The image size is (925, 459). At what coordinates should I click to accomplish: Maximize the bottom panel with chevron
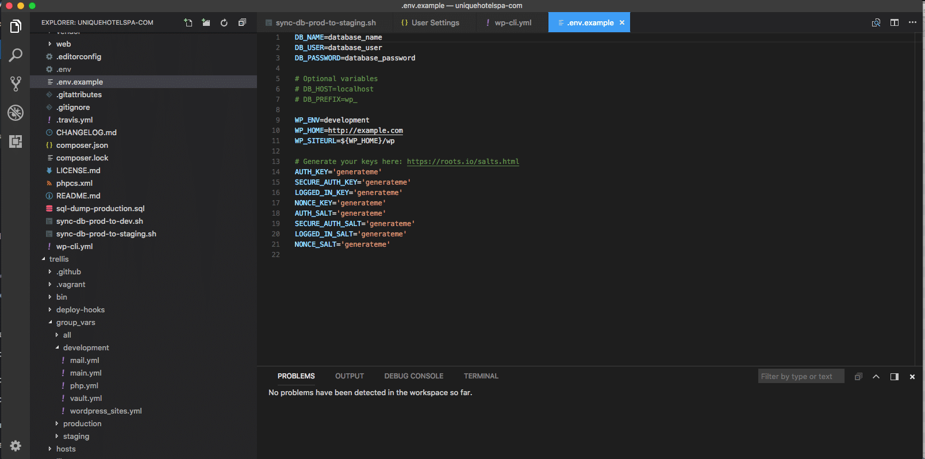click(x=876, y=377)
